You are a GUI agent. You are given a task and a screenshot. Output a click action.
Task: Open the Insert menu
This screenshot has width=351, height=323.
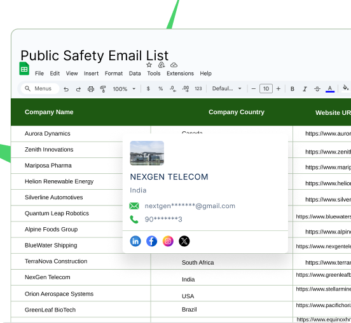point(92,74)
